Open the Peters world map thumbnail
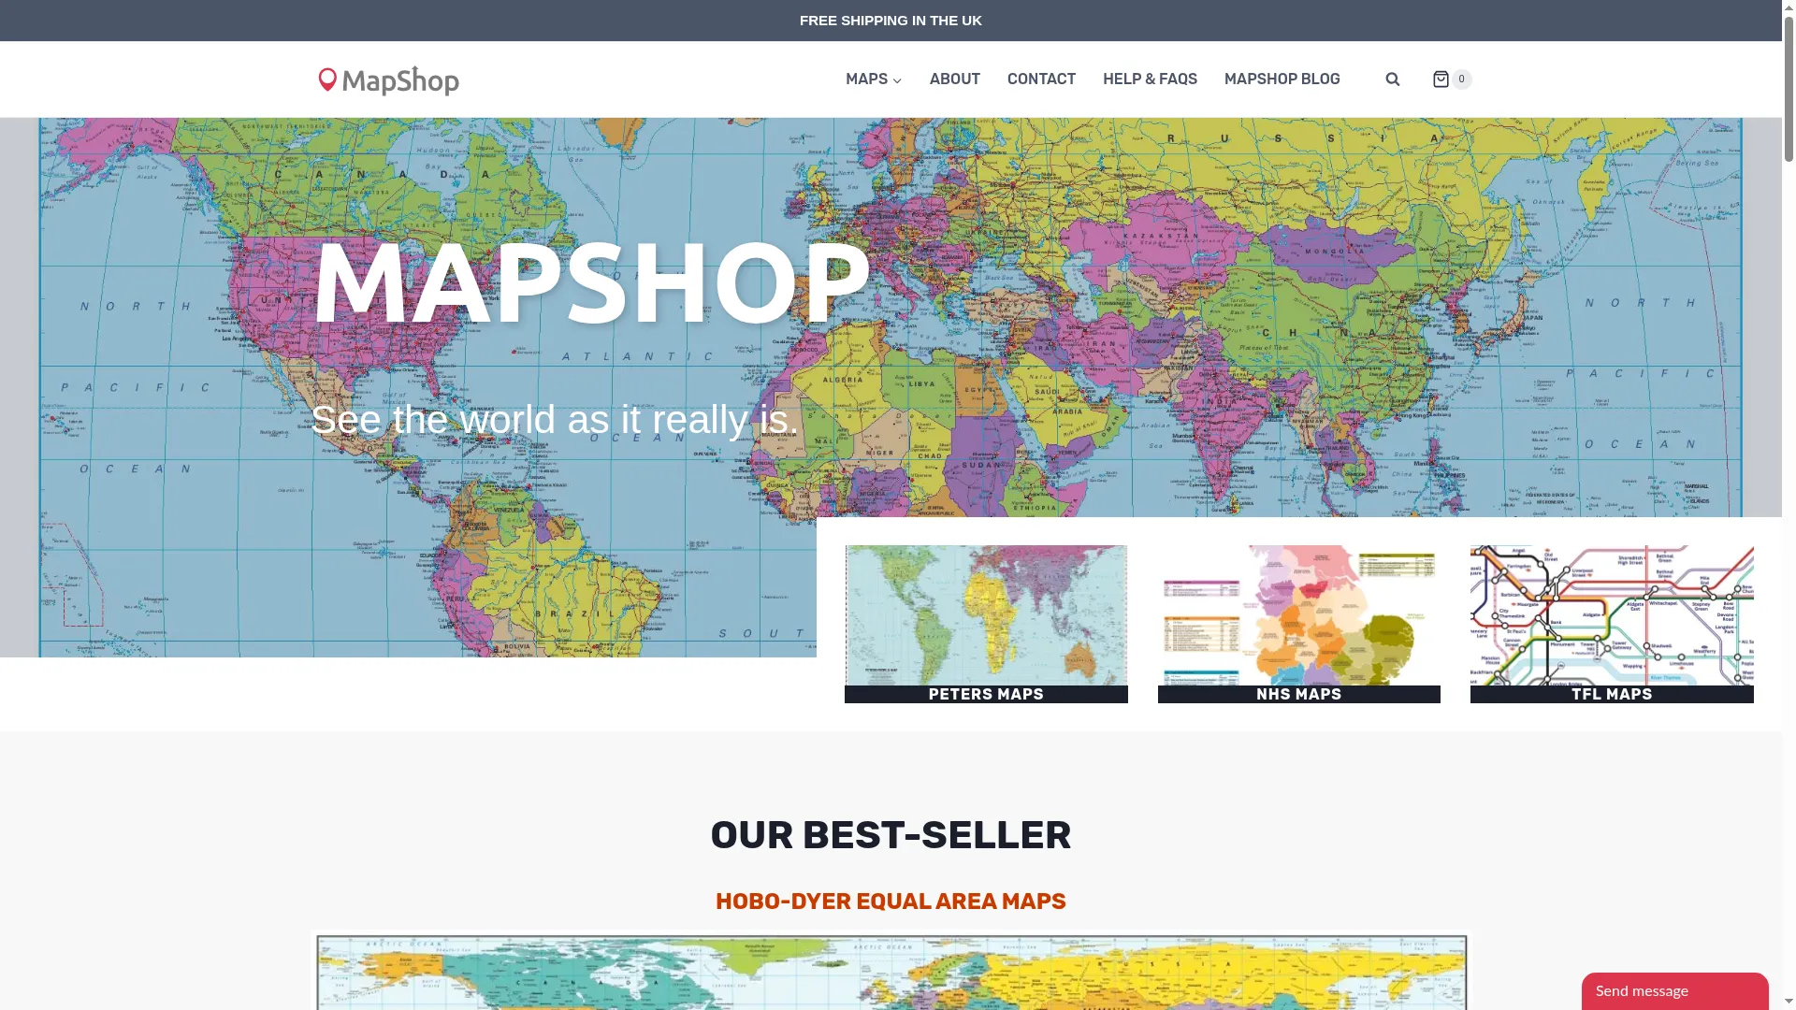Image resolution: width=1796 pixels, height=1010 pixels. [986, 615]
